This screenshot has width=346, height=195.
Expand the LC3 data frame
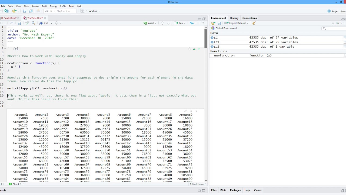(x=212, y=47)
